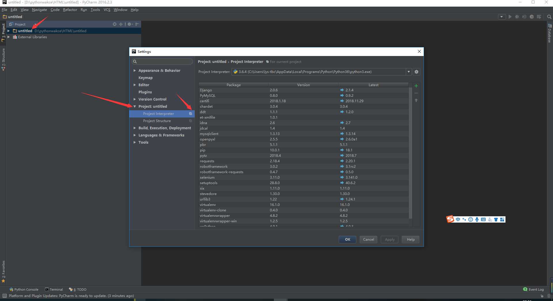Expand Version Control settings

(x=135, y=99)
